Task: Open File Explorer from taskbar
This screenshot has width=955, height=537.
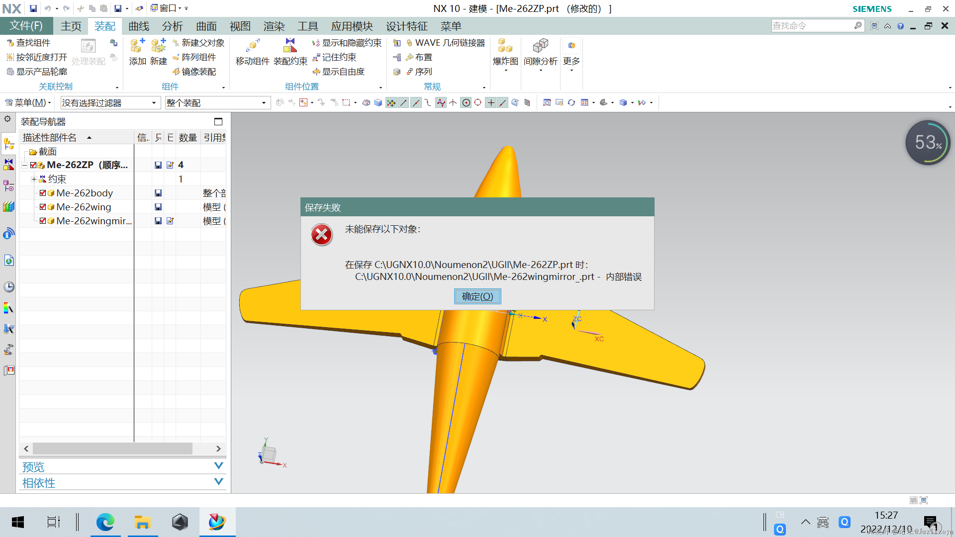Action: coord(142,522)
